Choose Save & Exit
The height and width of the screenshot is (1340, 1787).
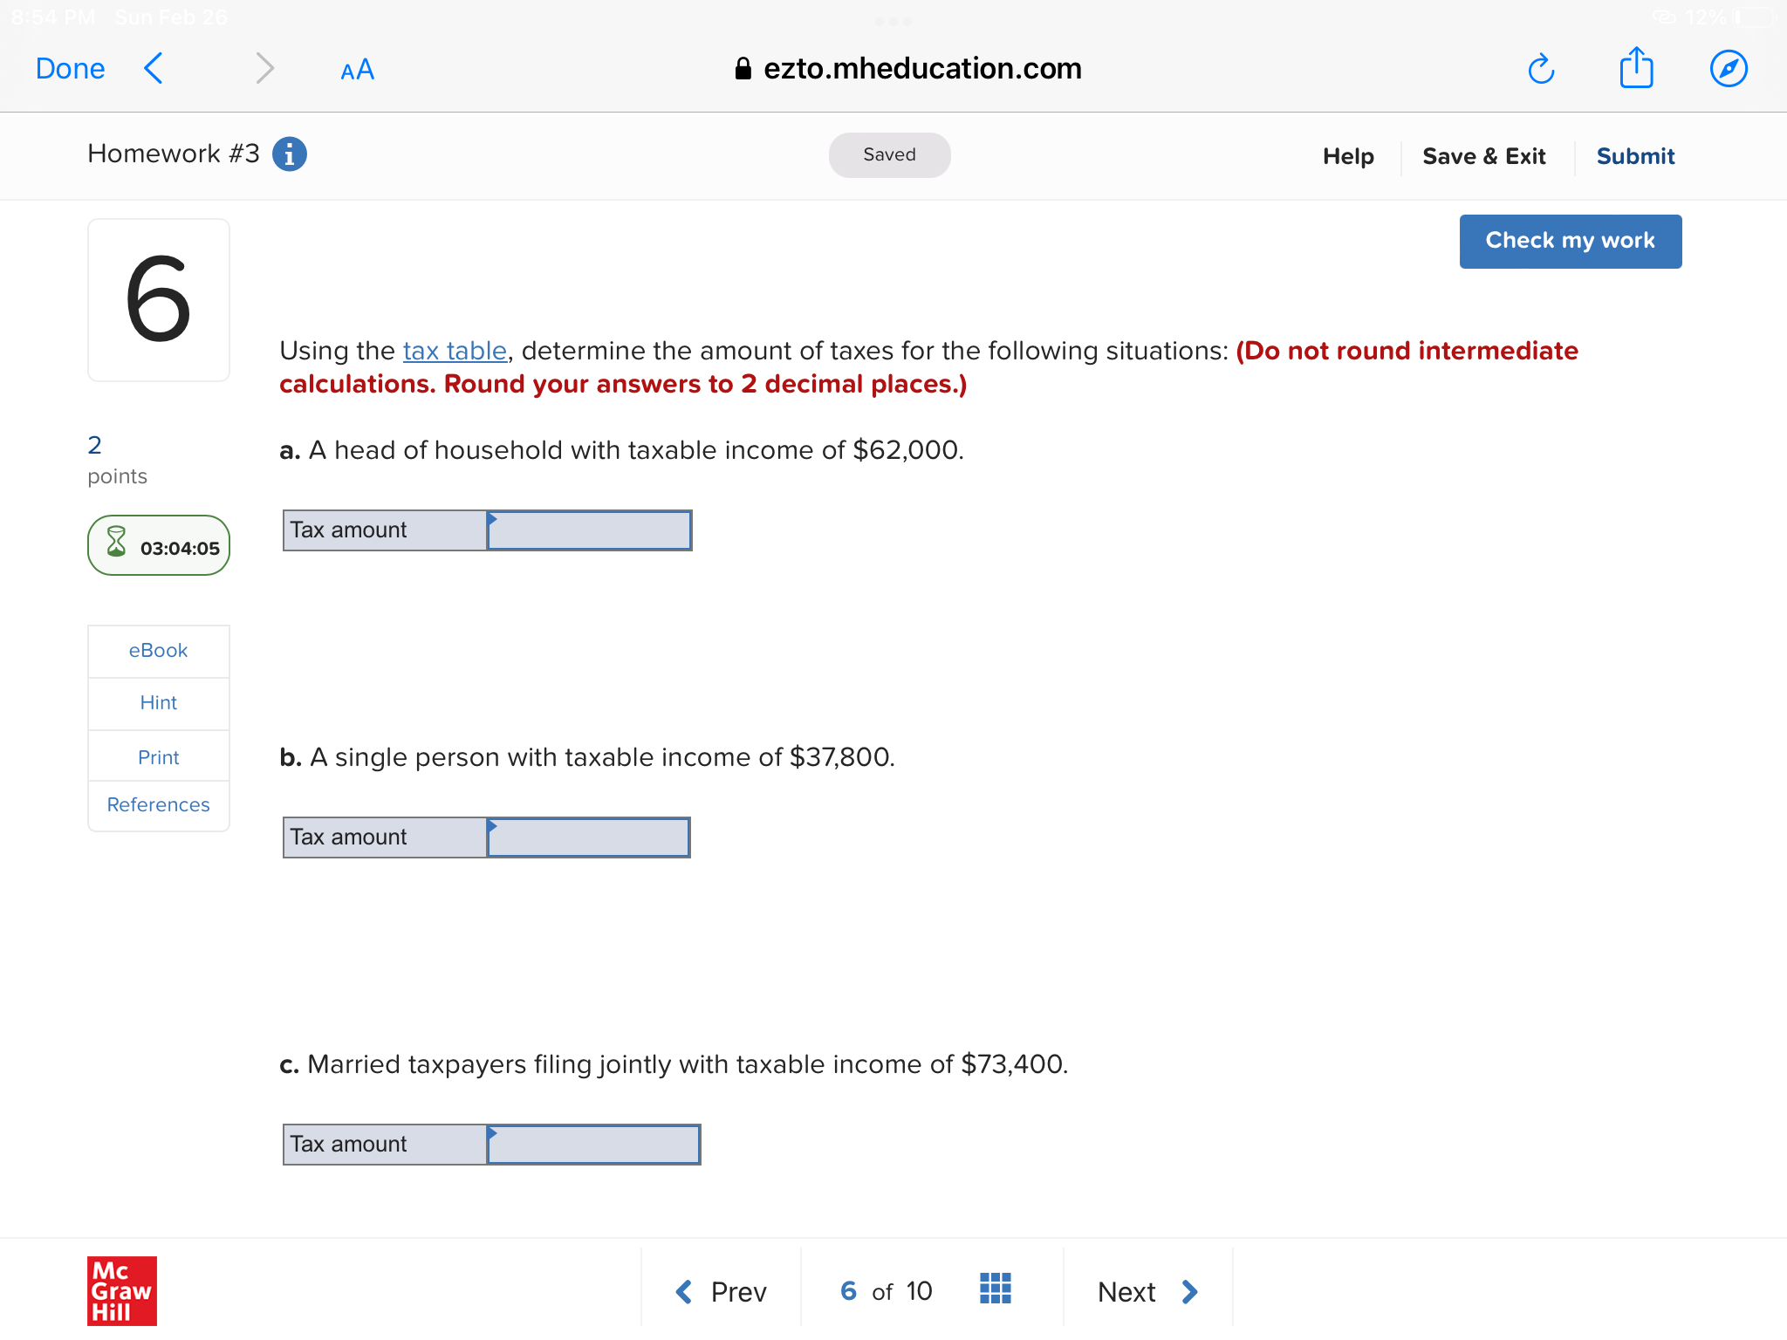point(1483,156)
